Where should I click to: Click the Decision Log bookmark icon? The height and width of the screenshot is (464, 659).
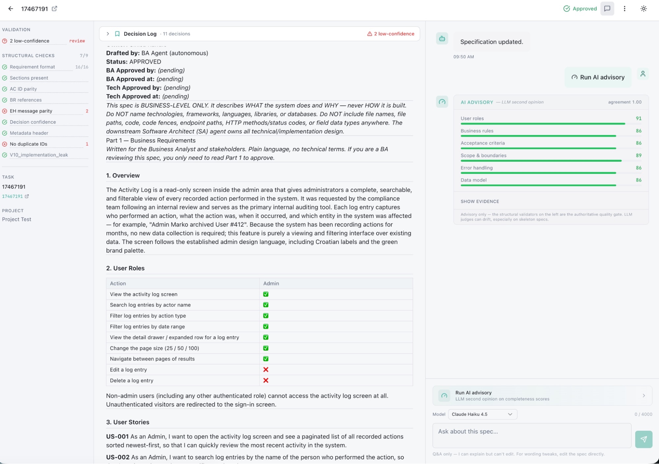[117, 34]
